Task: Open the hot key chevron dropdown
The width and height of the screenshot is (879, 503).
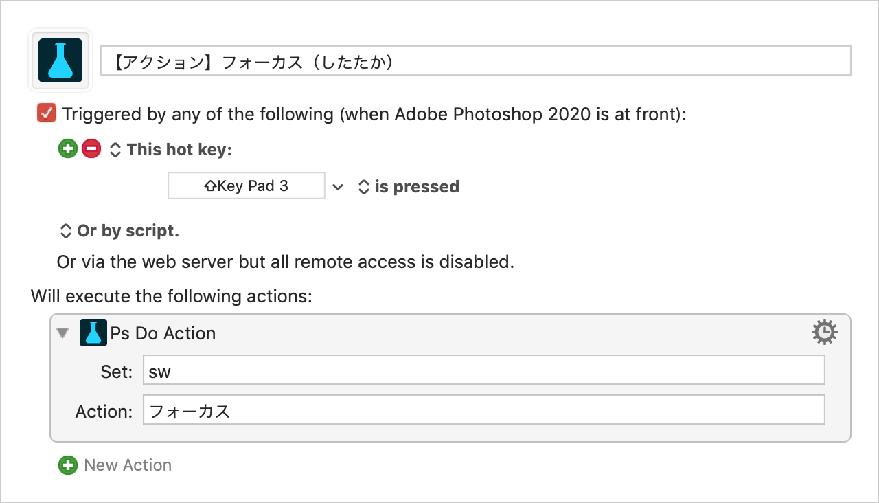Action: pos(337,186)
